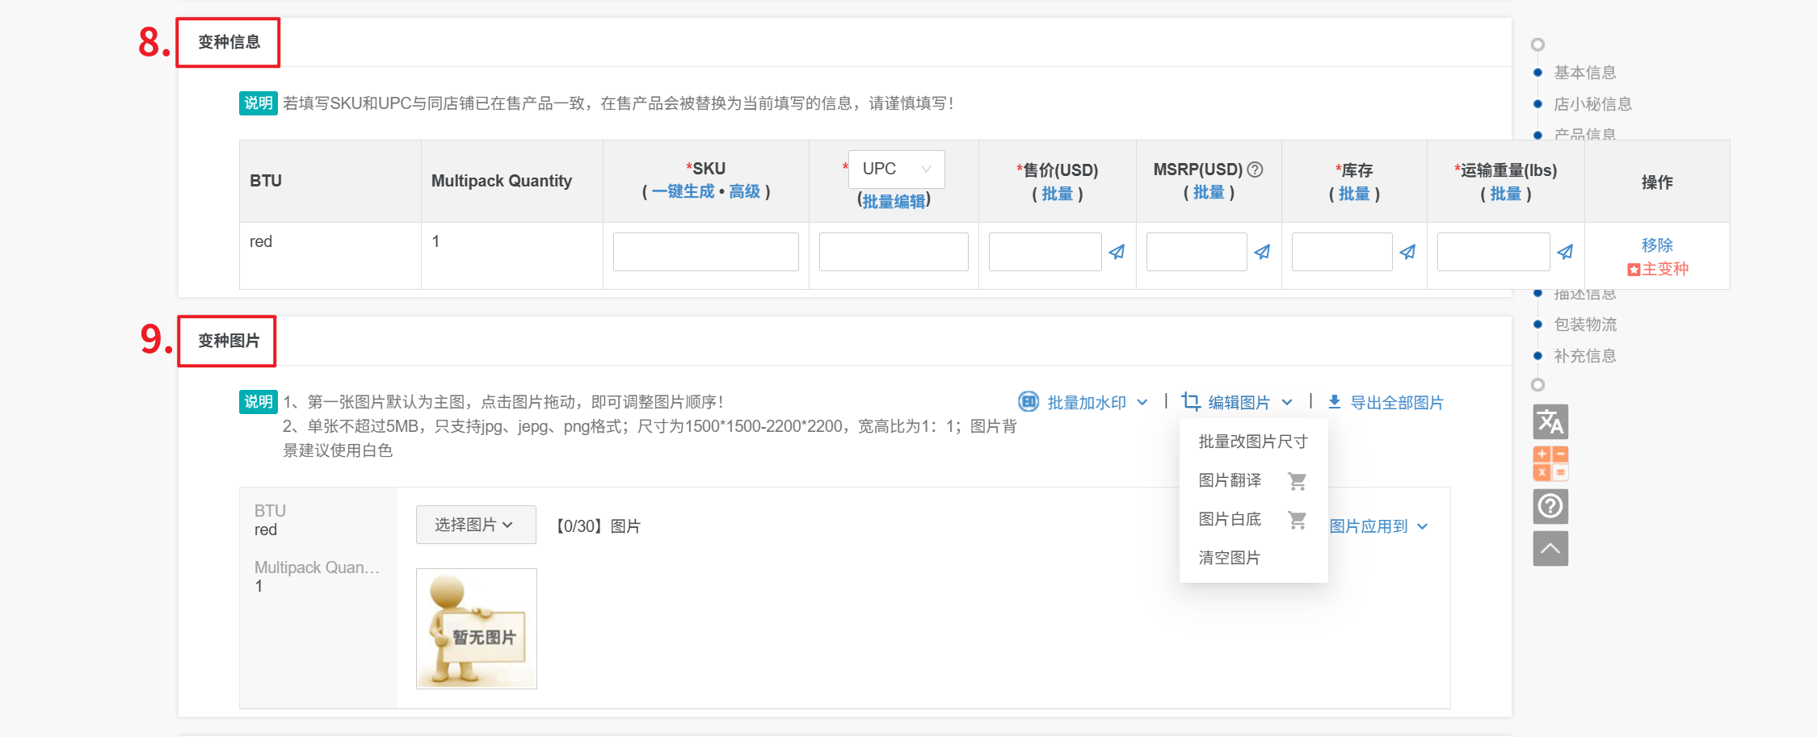Choose 清空图片 in the edit menu
The image size is (1817, 737).
(x=1229, y=558)
